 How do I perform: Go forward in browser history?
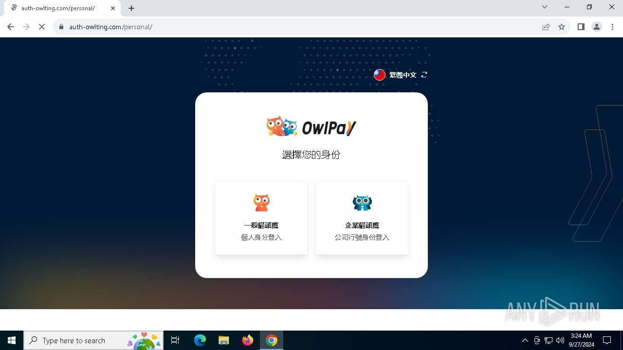tap(26, 27)
